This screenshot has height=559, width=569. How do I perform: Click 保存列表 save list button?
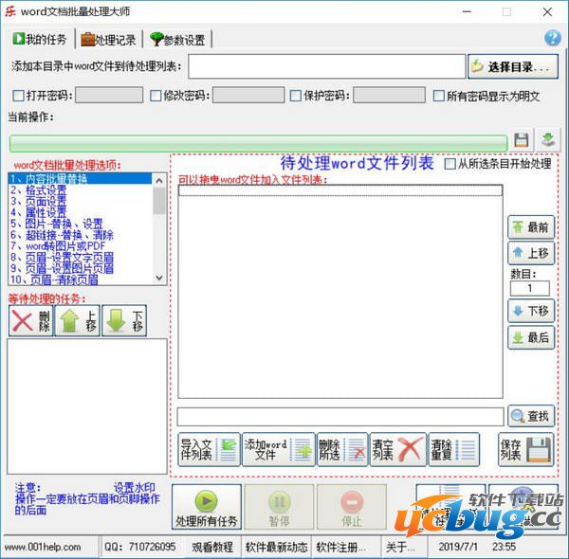[525, 449]
